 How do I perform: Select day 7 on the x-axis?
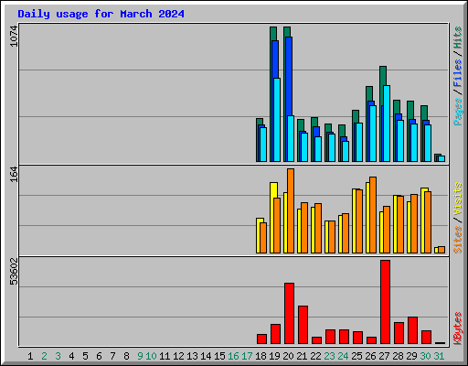112,356
